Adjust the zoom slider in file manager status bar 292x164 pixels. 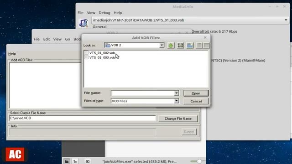(199, 161)
